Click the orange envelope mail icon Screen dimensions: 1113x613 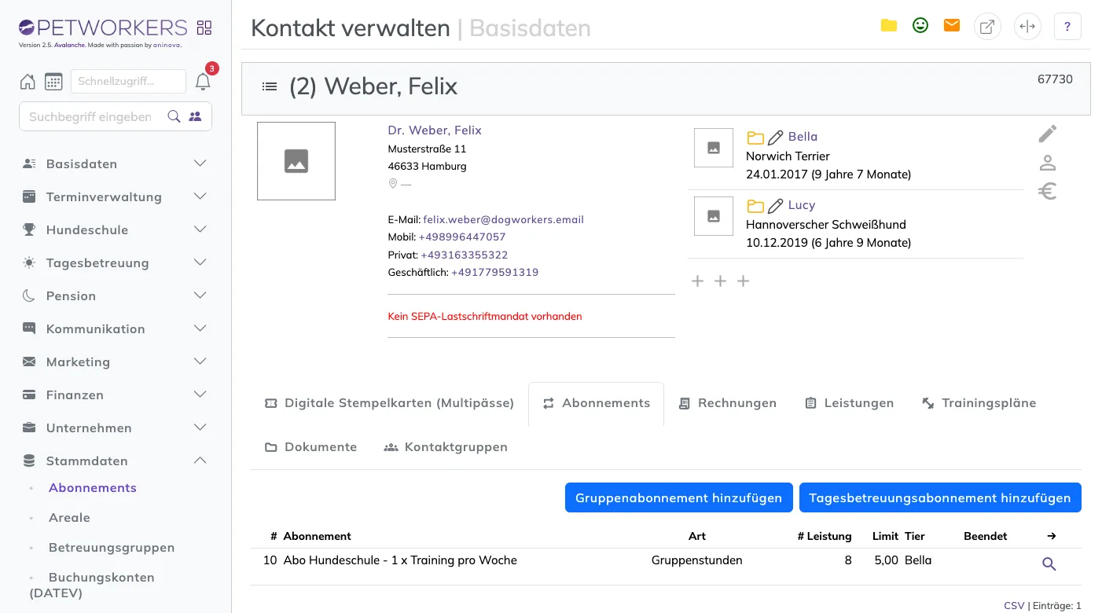[952, 26]
